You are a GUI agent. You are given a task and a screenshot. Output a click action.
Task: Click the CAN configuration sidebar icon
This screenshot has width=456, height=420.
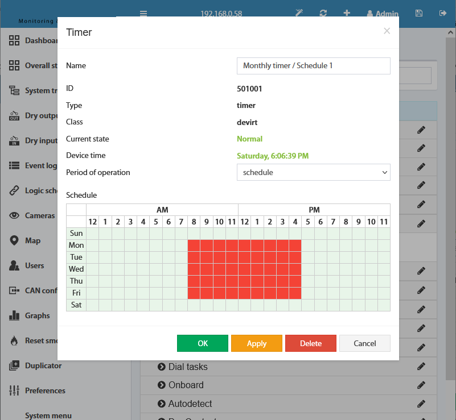pyautogui.click(x=14, y=290)
